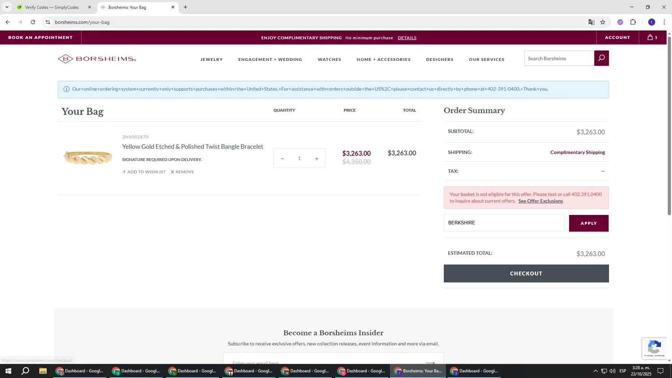
Task: Click the bracelet thumbnail image
Action: click(87, 157)
